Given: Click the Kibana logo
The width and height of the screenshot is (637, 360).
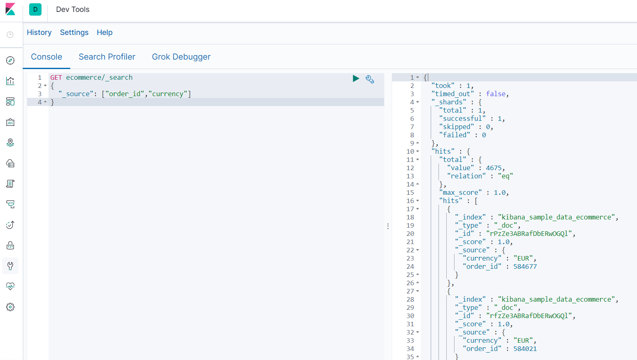Looking at the screenshot, I should 10,9.
